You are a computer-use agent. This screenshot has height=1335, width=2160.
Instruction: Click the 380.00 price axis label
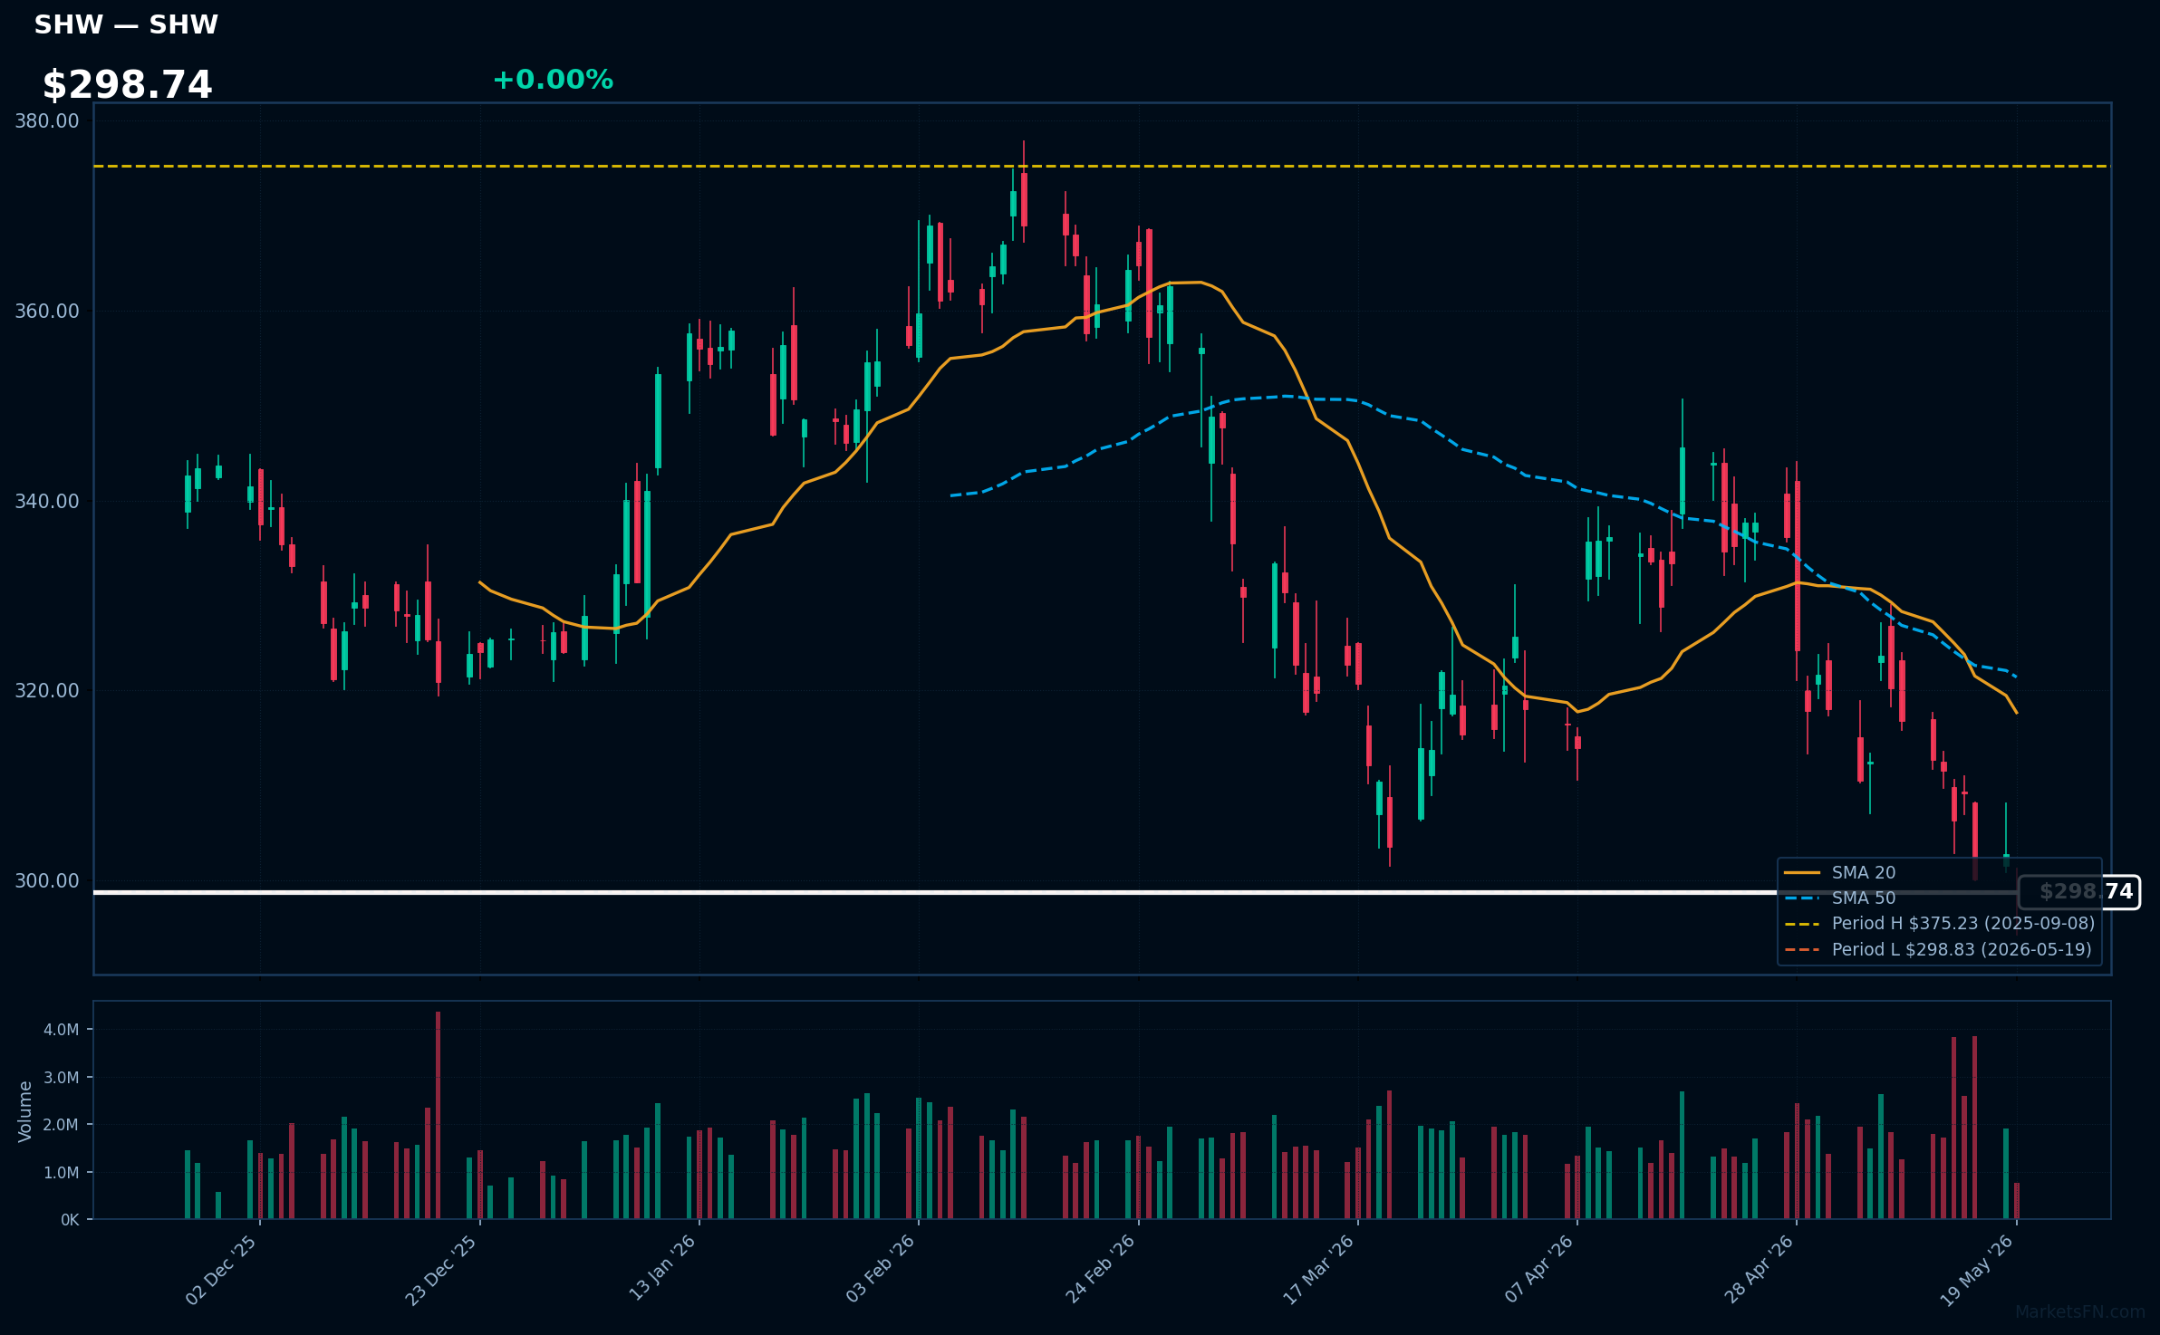47,121
